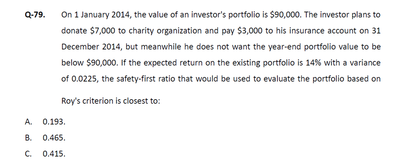Select answer option C letter
The width and height of the screenshot is (415, 164).
click(x=28, y=154)
